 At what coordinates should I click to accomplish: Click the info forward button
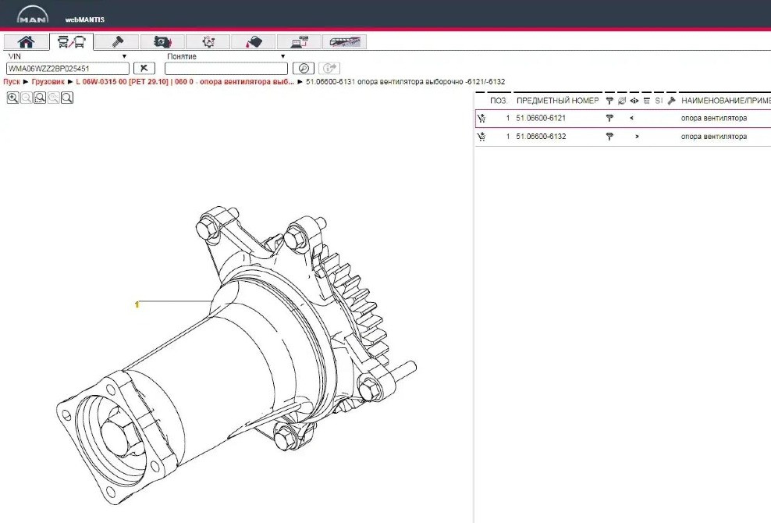click(329, 69)
